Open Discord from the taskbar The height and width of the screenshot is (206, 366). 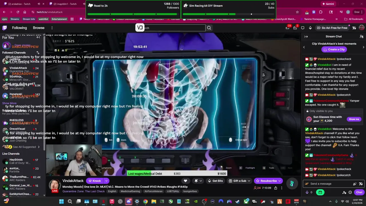(x=129, y=201)
